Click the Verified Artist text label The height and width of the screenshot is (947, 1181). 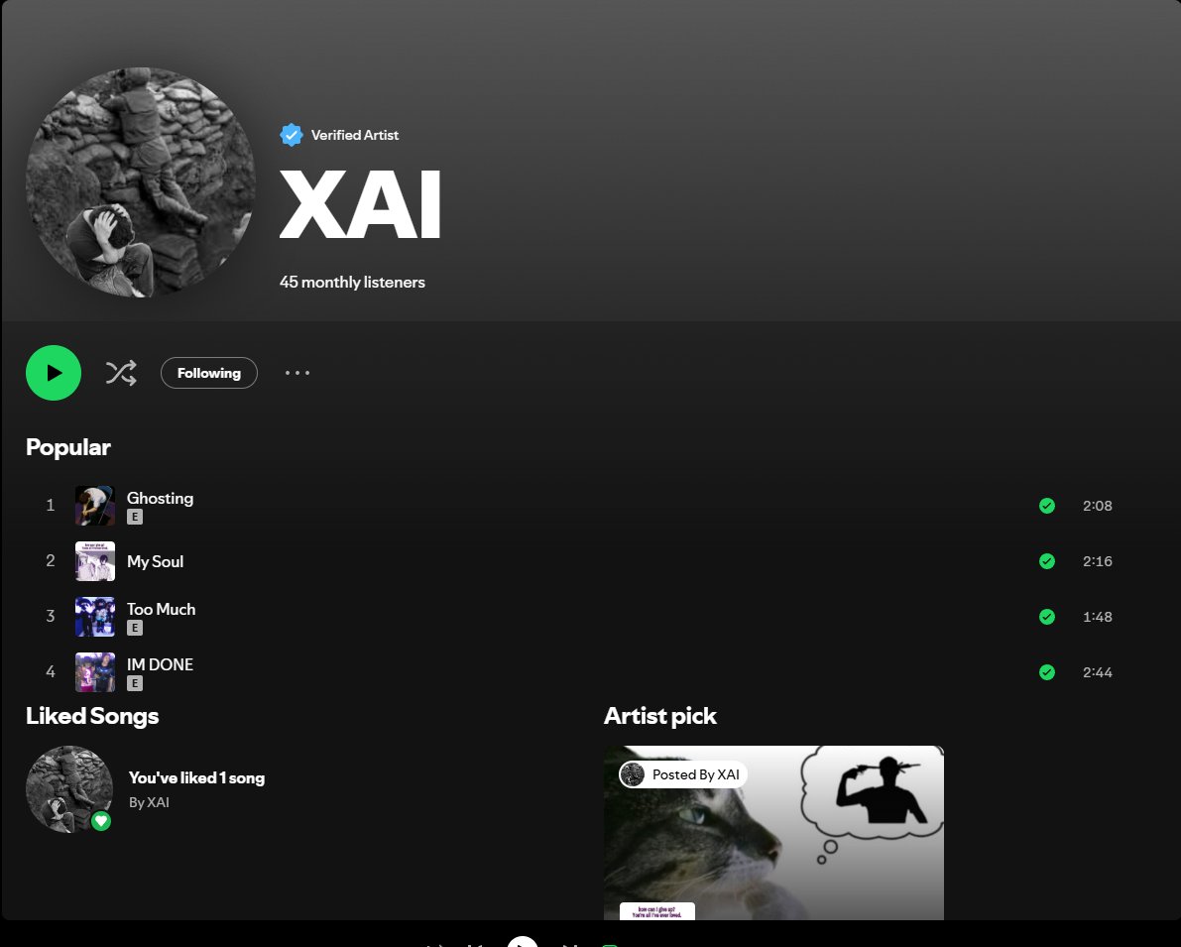[x=355, y=135]
